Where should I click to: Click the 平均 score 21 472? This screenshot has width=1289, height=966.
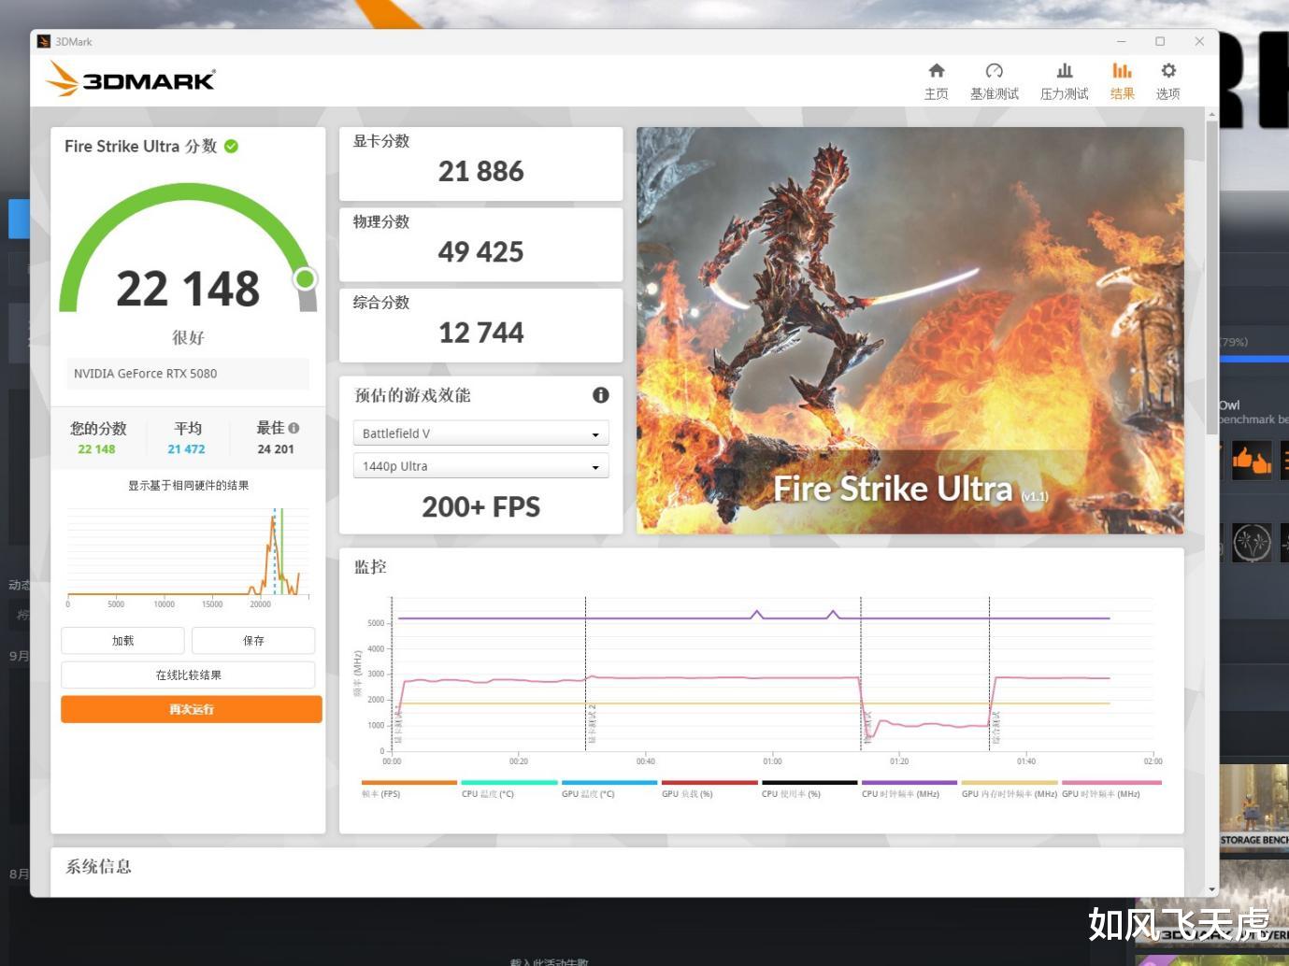pyautogui.click(x=187, y=449)
